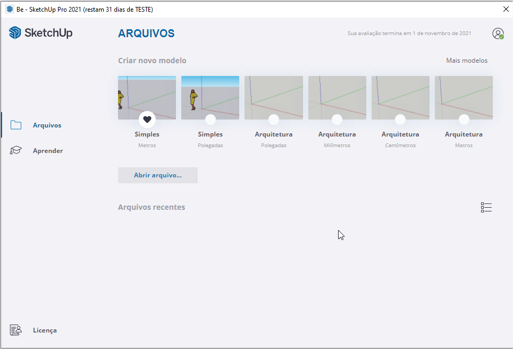This screenshot has height=349, width=513.
Task: Click the Arquivos recentes heading
Action: (152, 207)
